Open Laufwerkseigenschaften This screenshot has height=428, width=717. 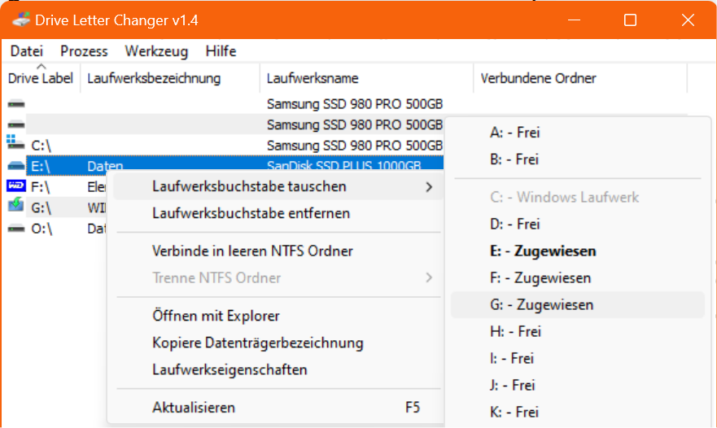point(230,370)
